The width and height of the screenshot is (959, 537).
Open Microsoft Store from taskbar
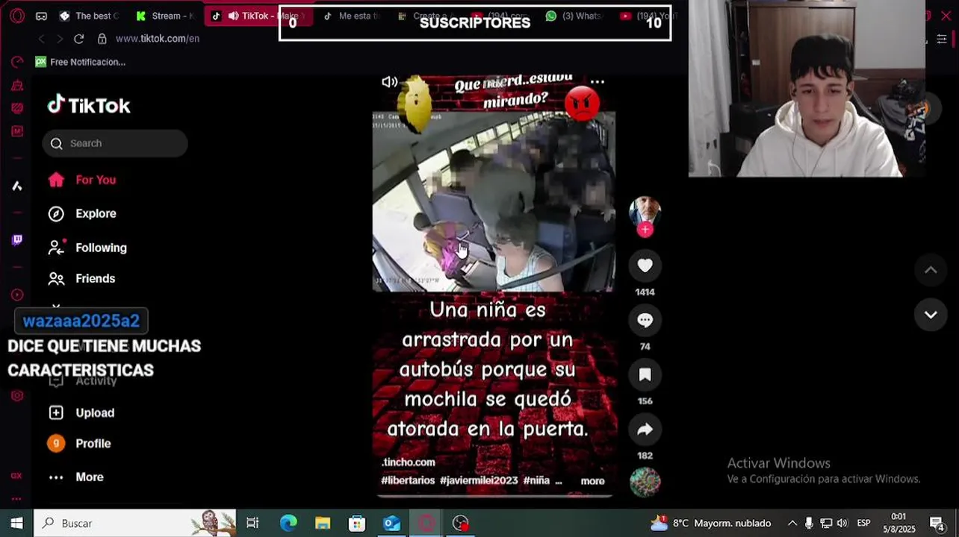(x=357, y=523)
